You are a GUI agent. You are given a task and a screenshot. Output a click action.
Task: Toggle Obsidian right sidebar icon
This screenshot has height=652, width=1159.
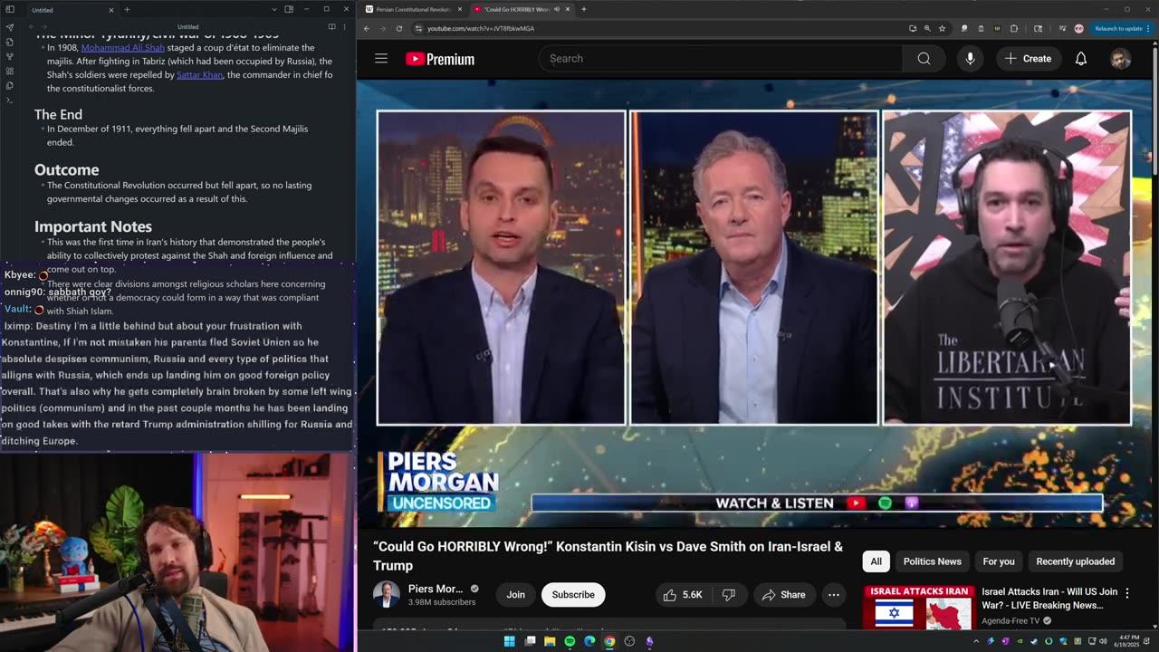coord(289,9)
